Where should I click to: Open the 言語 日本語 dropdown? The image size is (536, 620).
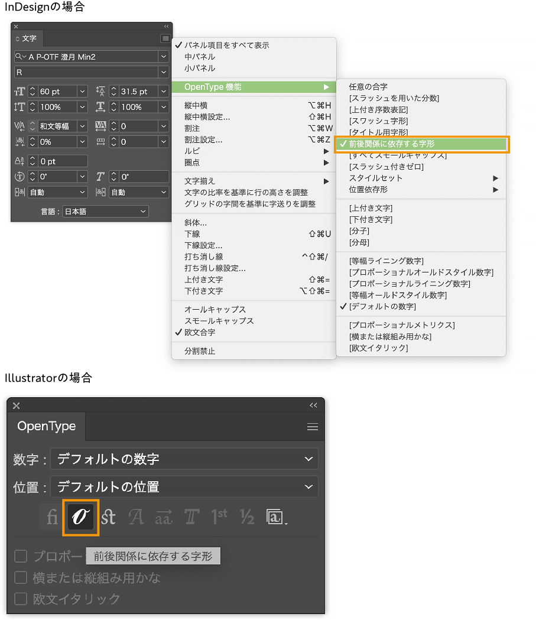106,212
